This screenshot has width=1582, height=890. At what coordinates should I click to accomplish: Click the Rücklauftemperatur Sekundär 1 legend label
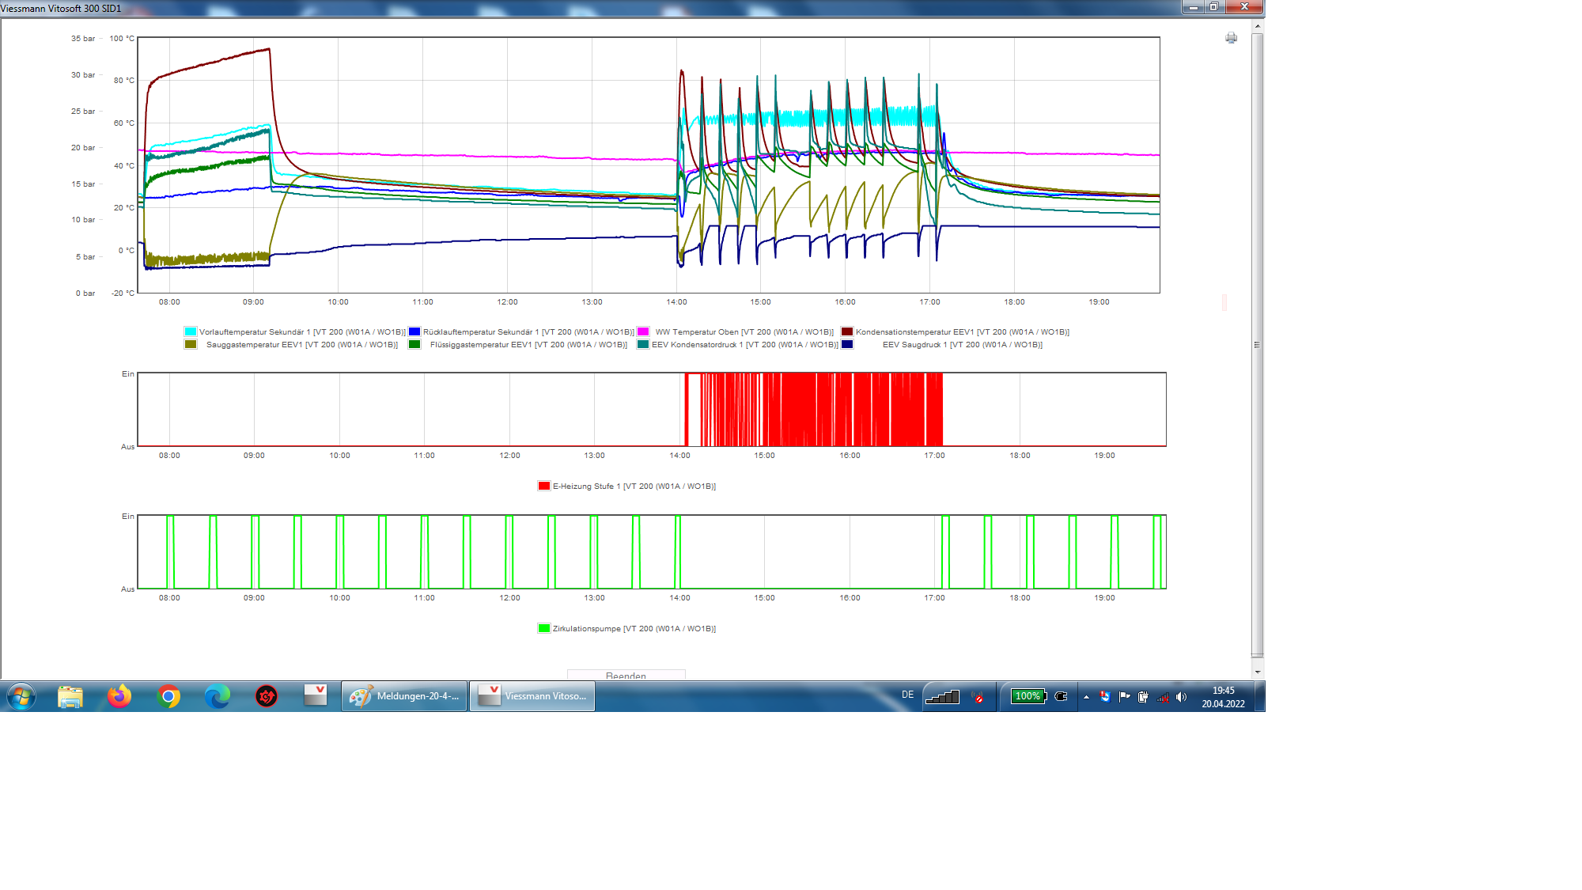click(528, 332)
